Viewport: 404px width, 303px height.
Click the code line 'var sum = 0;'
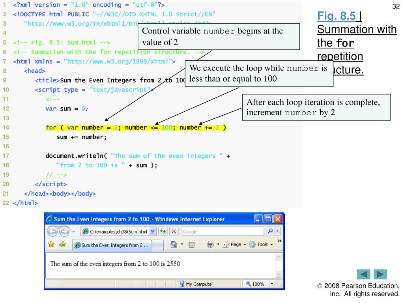(x=67, y=109)
